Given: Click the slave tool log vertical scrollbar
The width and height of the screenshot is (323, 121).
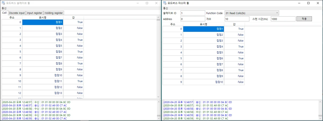Looking at the screenshot, I should click(x=159, y=110).
